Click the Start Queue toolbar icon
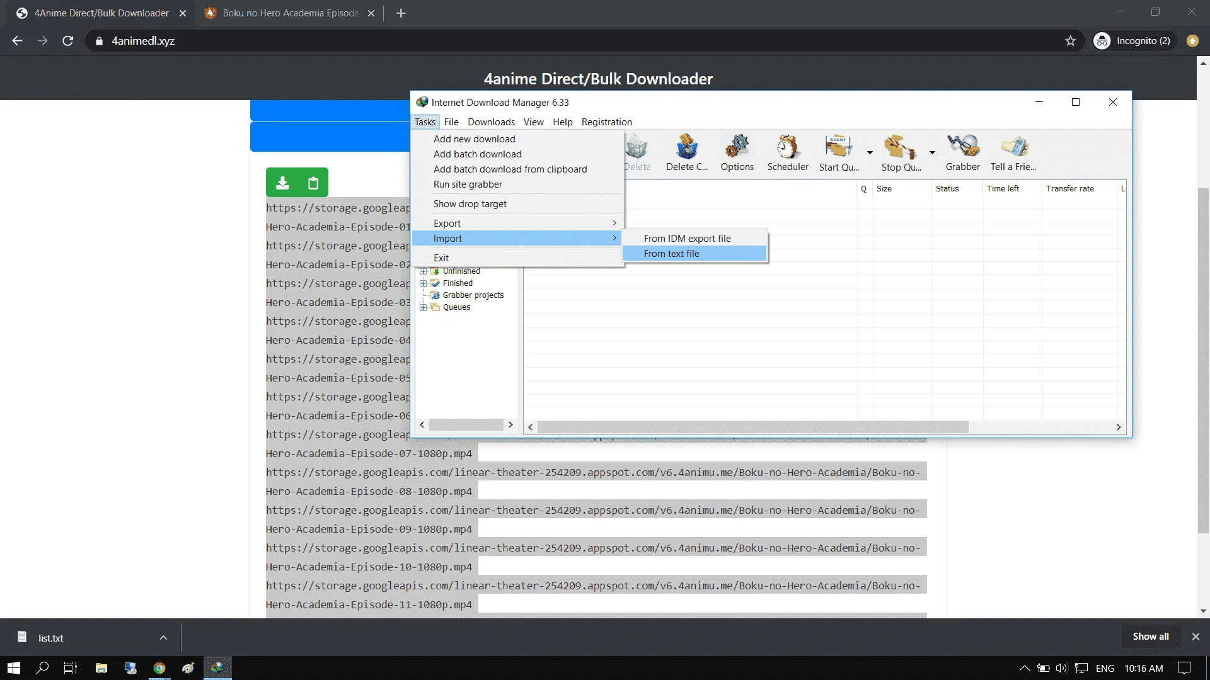Viewport: 1210px width, 680px height. [x=839, y=153]
